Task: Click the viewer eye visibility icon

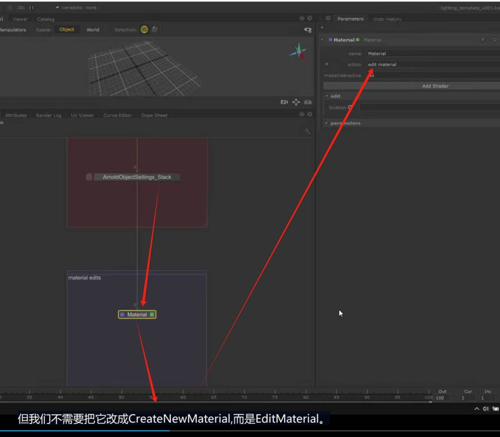Action: pyautogui.click(x=308, y=30)
